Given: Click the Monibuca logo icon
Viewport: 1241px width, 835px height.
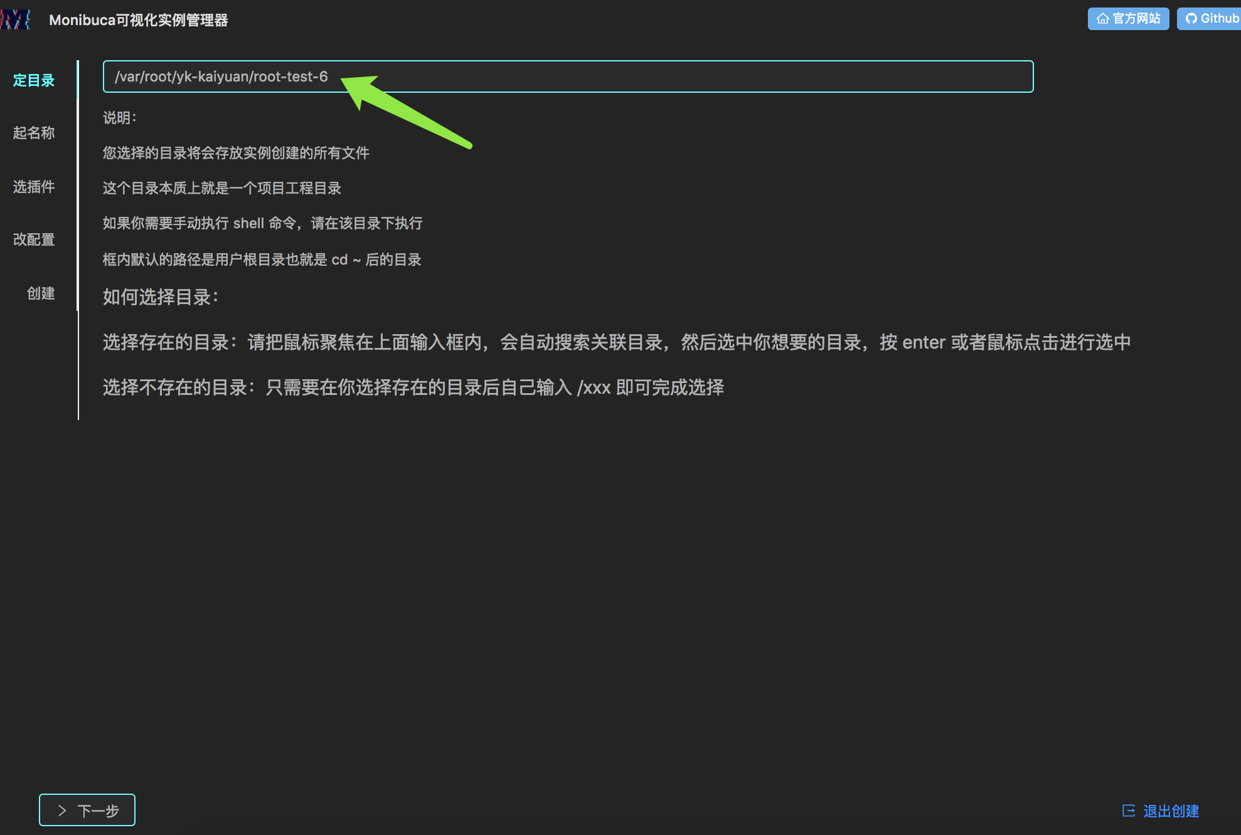Looking at the screenshot, I should [x=16, y=19].
